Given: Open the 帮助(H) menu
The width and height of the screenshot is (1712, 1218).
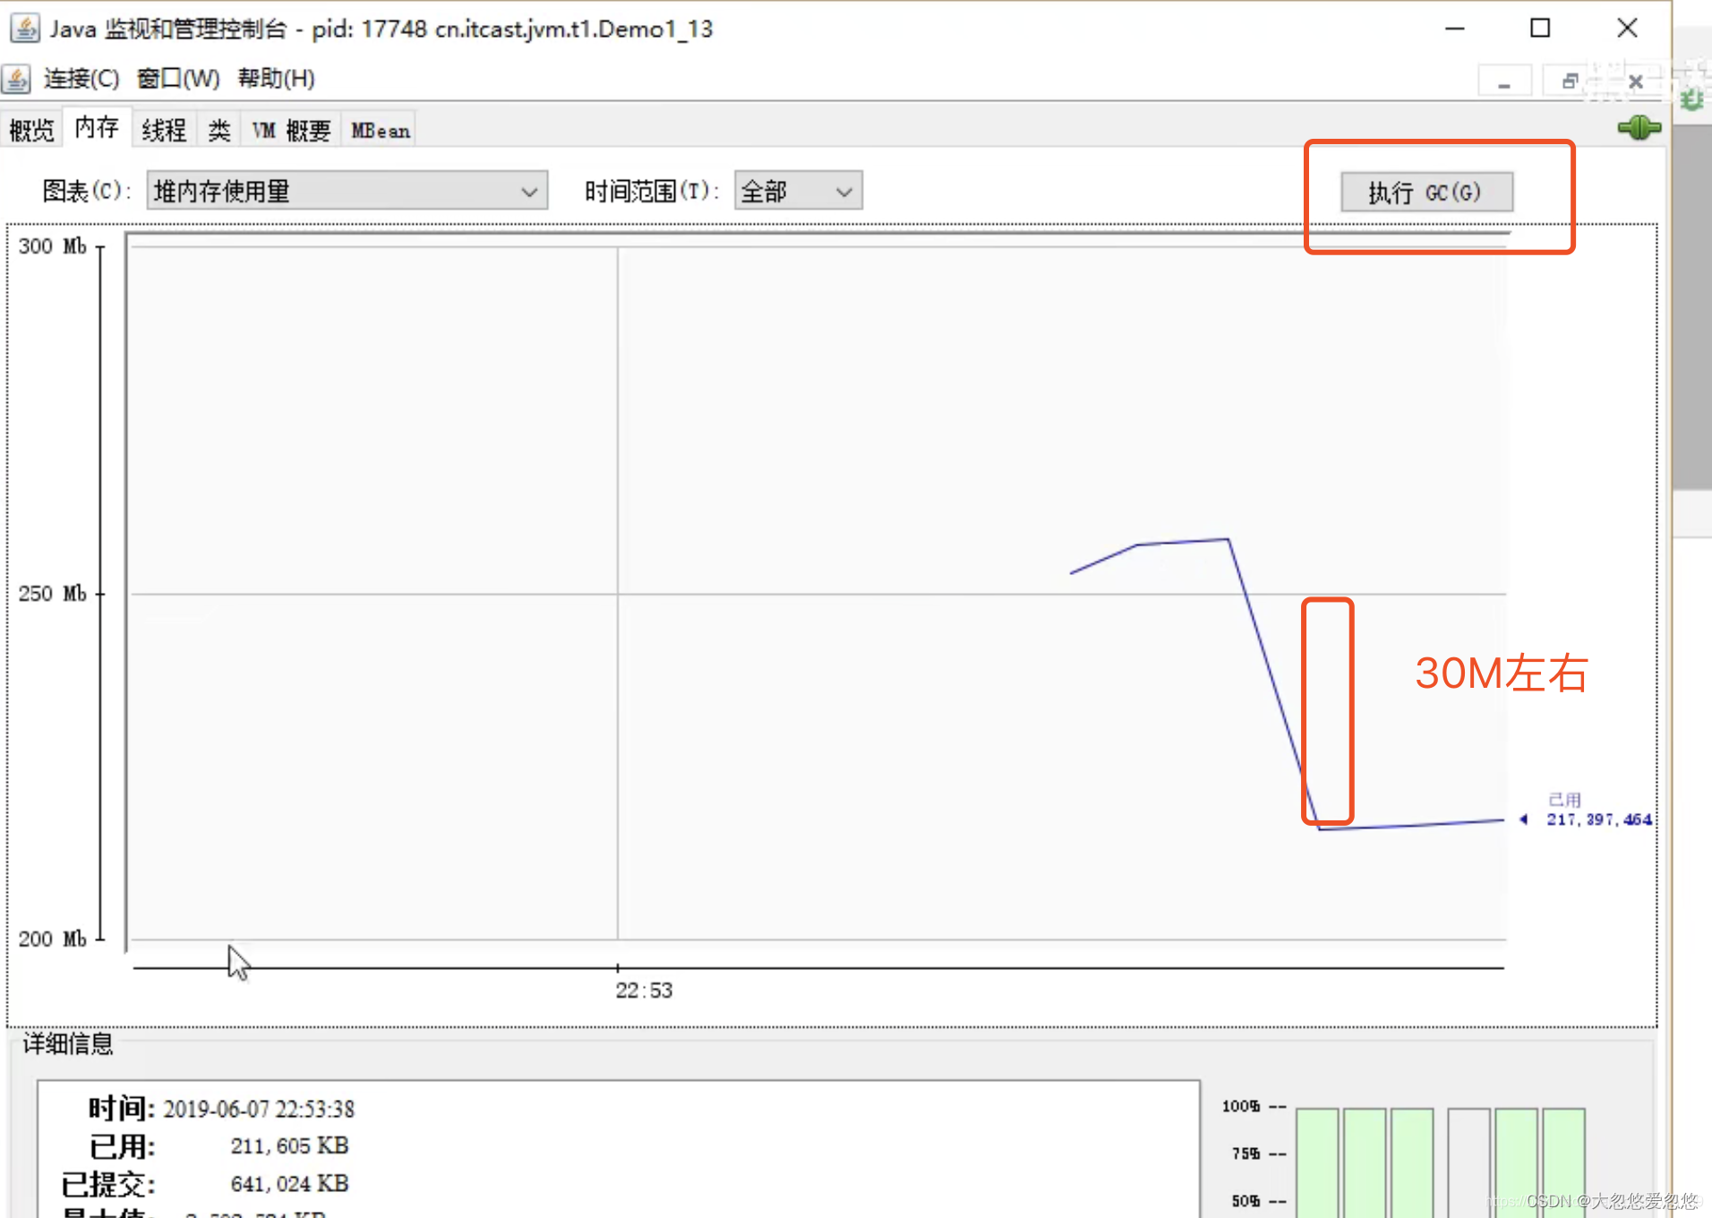Looking at the screenshot, I should [x=276, y=79].
